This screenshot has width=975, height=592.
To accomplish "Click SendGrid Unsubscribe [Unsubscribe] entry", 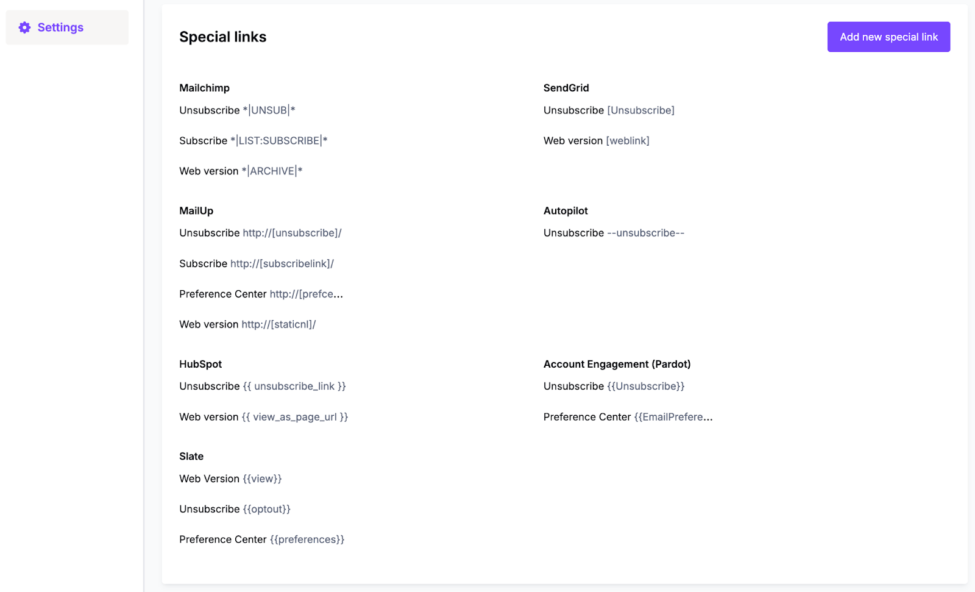I will point(609,110).
